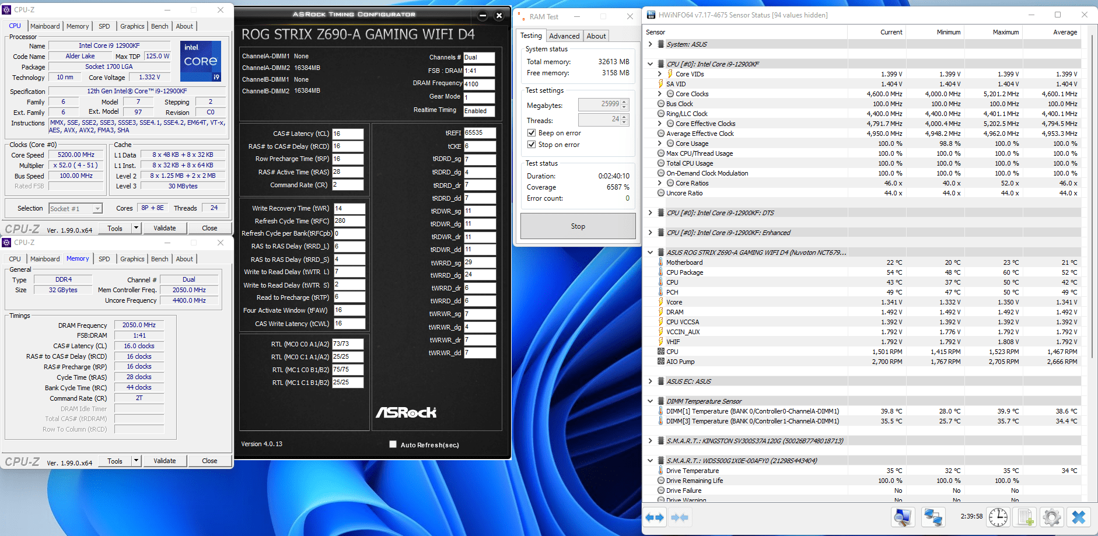Open Bench tab in top CPU-Z window
This screenshot has width=1098, height=536.
click(x=160, y=26)
